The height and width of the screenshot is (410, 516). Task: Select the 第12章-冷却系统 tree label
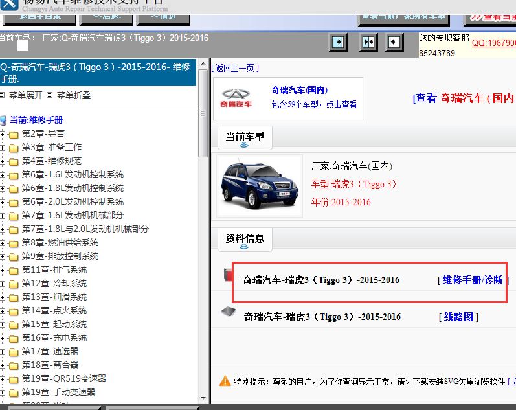[x=54, y=283]
